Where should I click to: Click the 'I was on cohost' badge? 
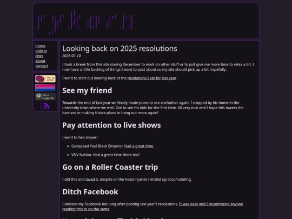click(x=45, y=79)
